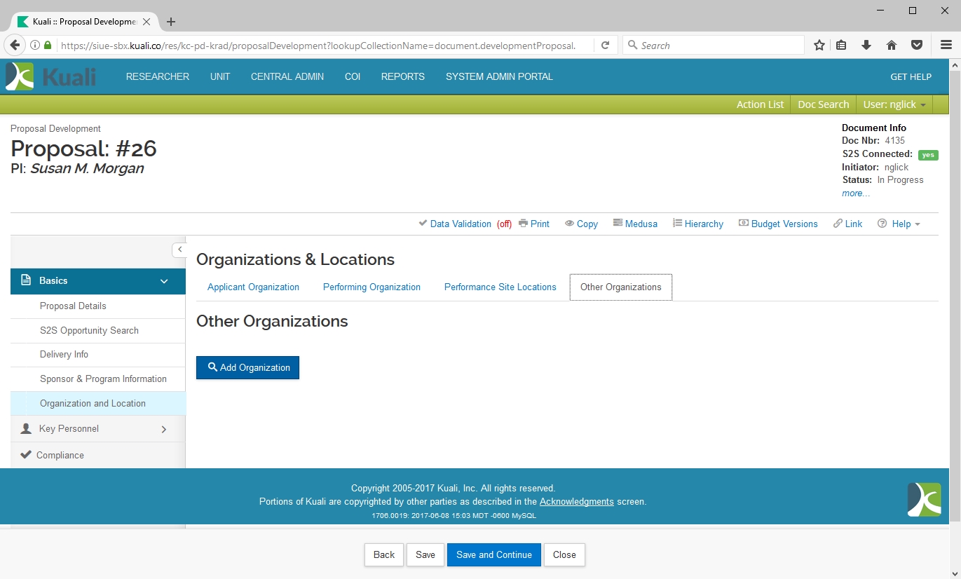Click the Add Organization button

[x=247, y=367]
